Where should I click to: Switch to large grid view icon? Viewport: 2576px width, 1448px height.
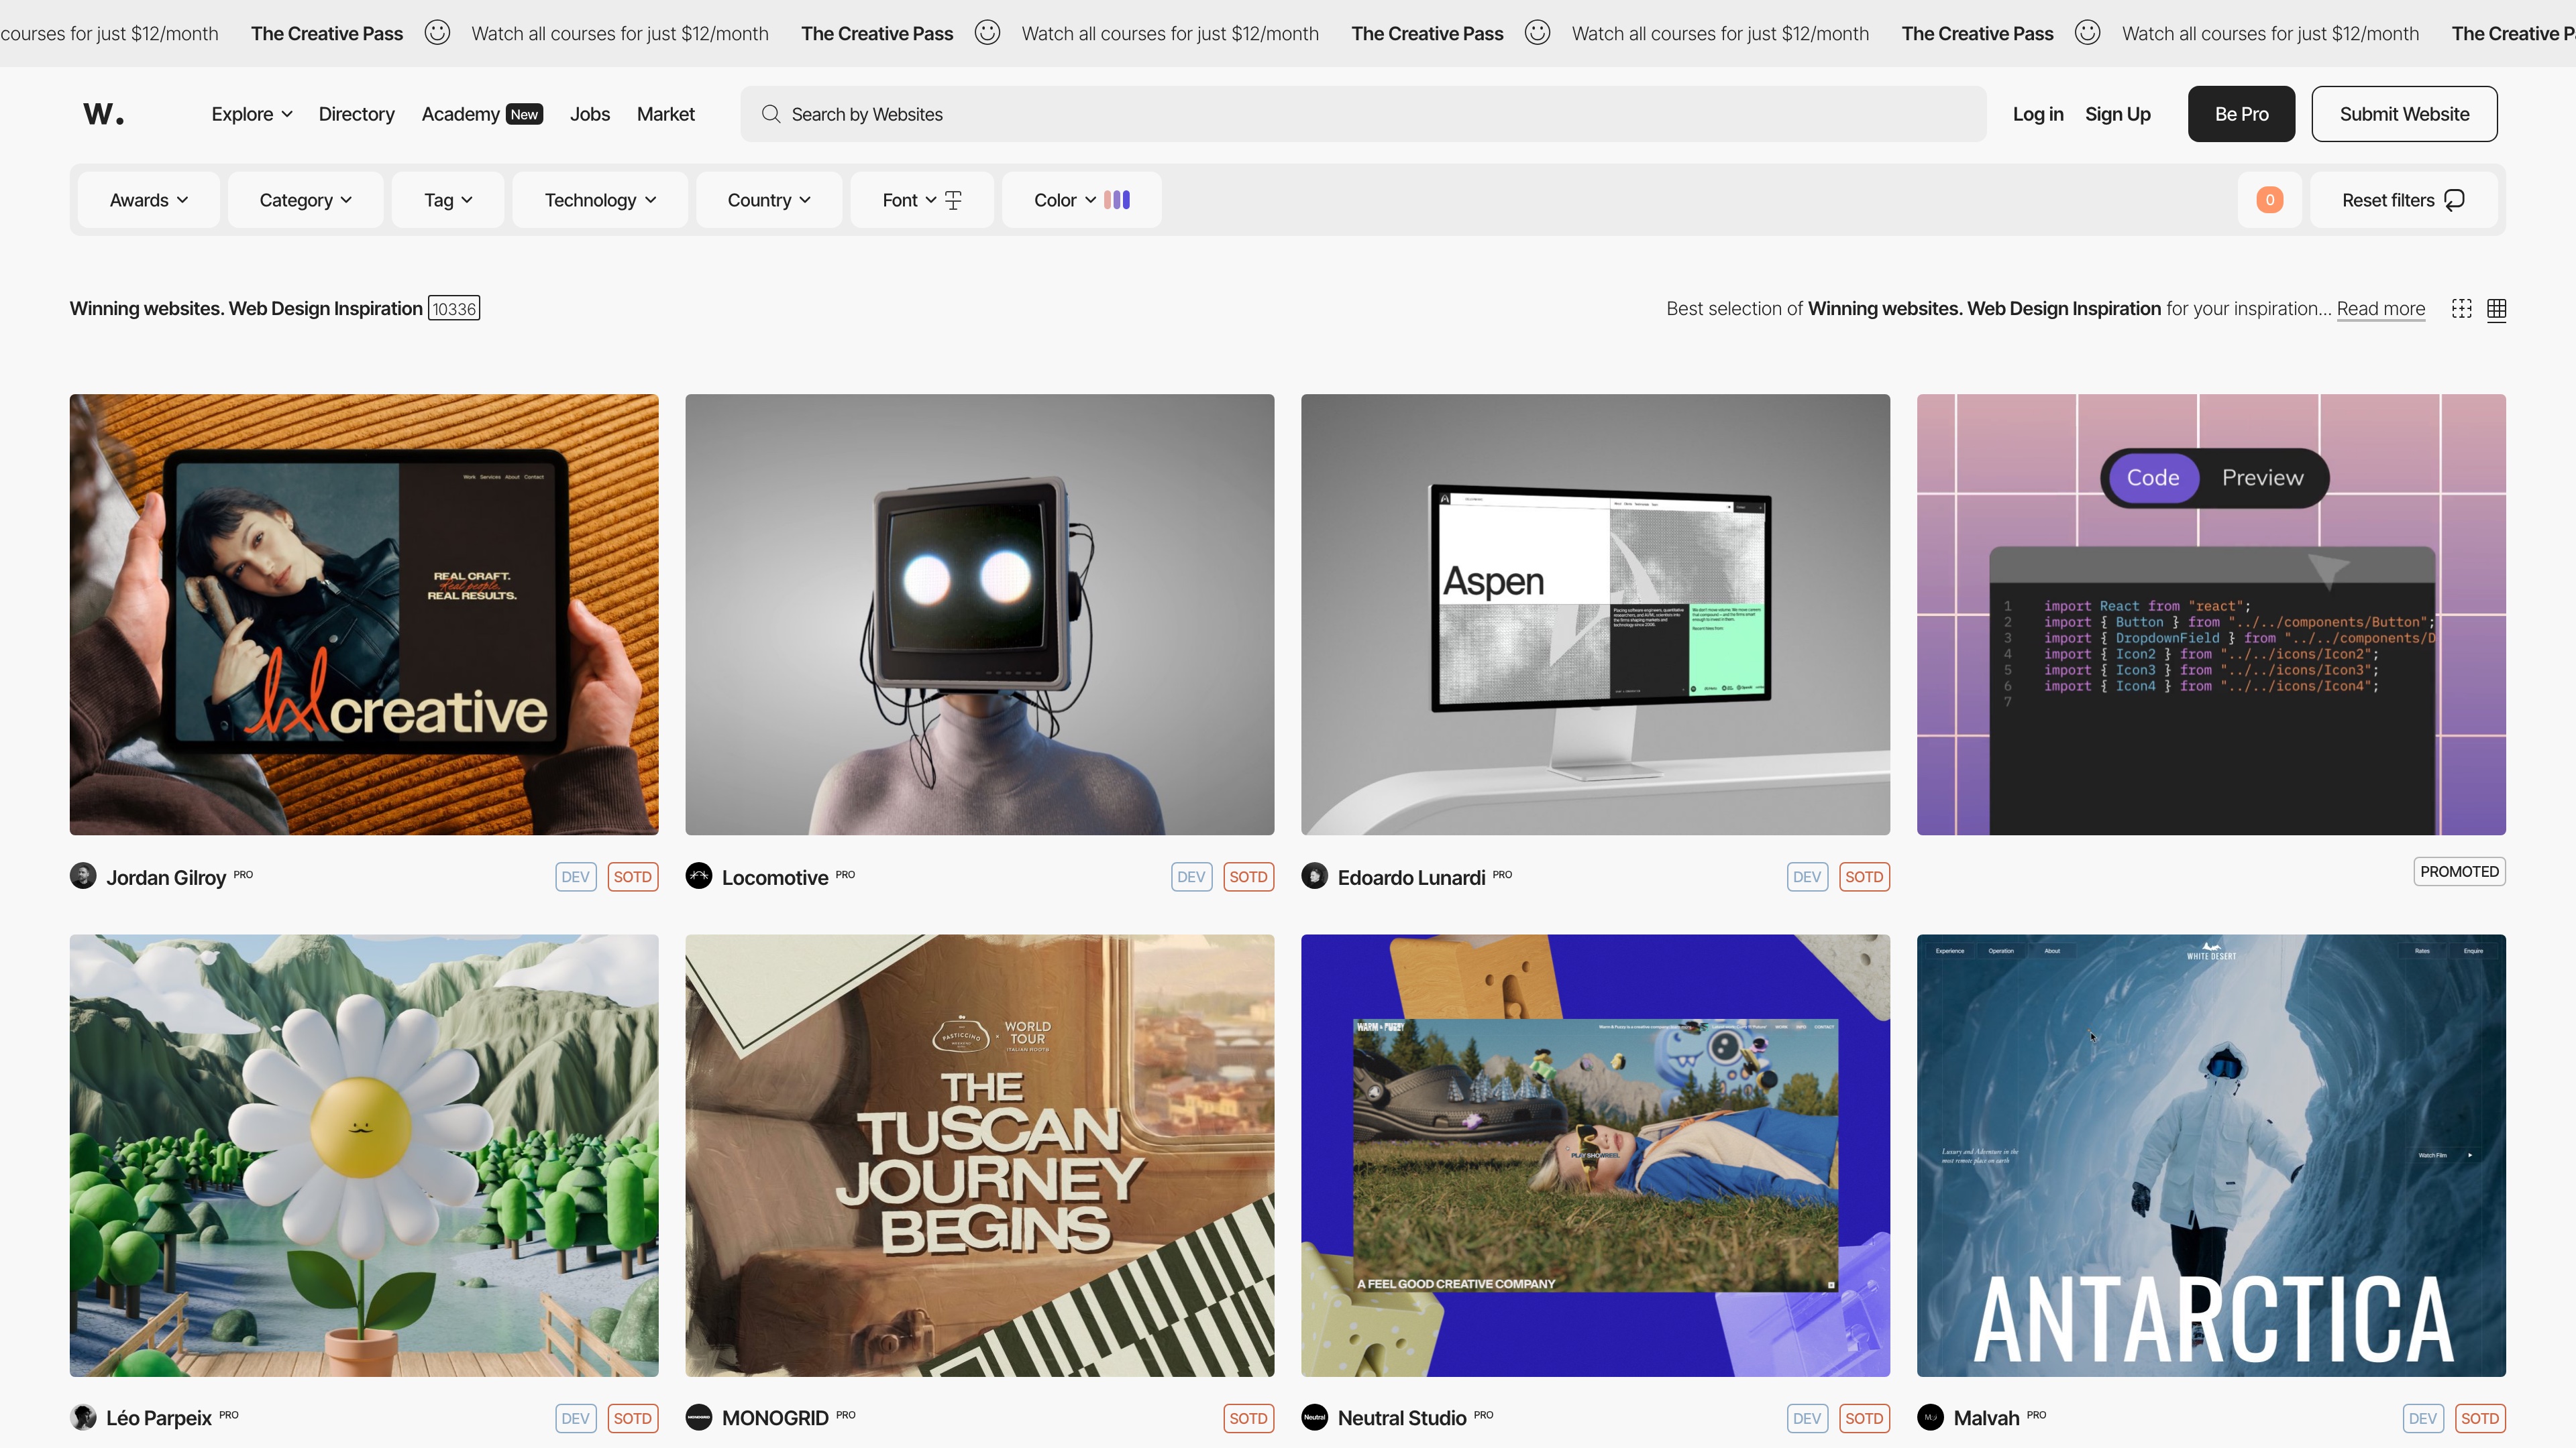point(2462,309)
